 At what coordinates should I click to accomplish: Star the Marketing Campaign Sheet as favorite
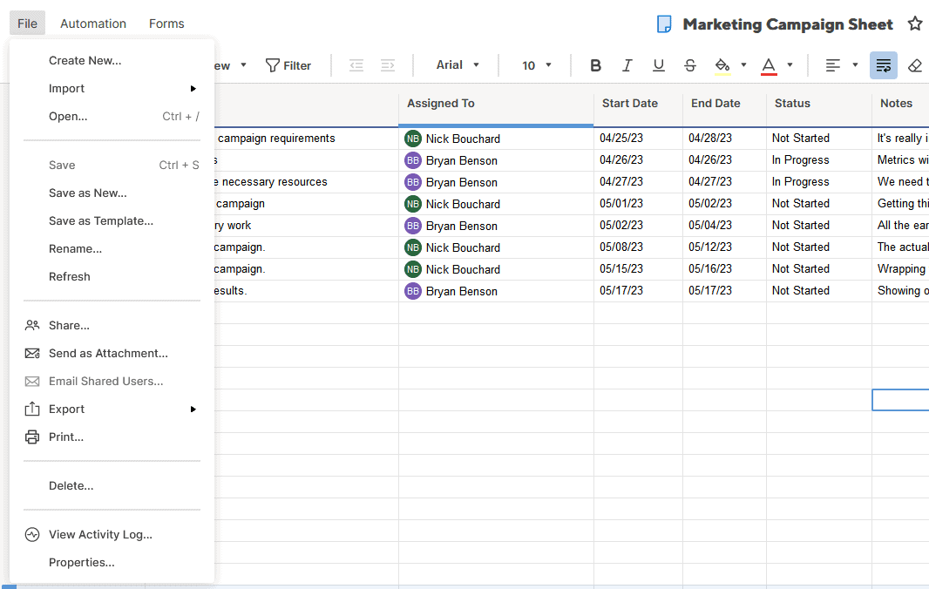point(915,24)
